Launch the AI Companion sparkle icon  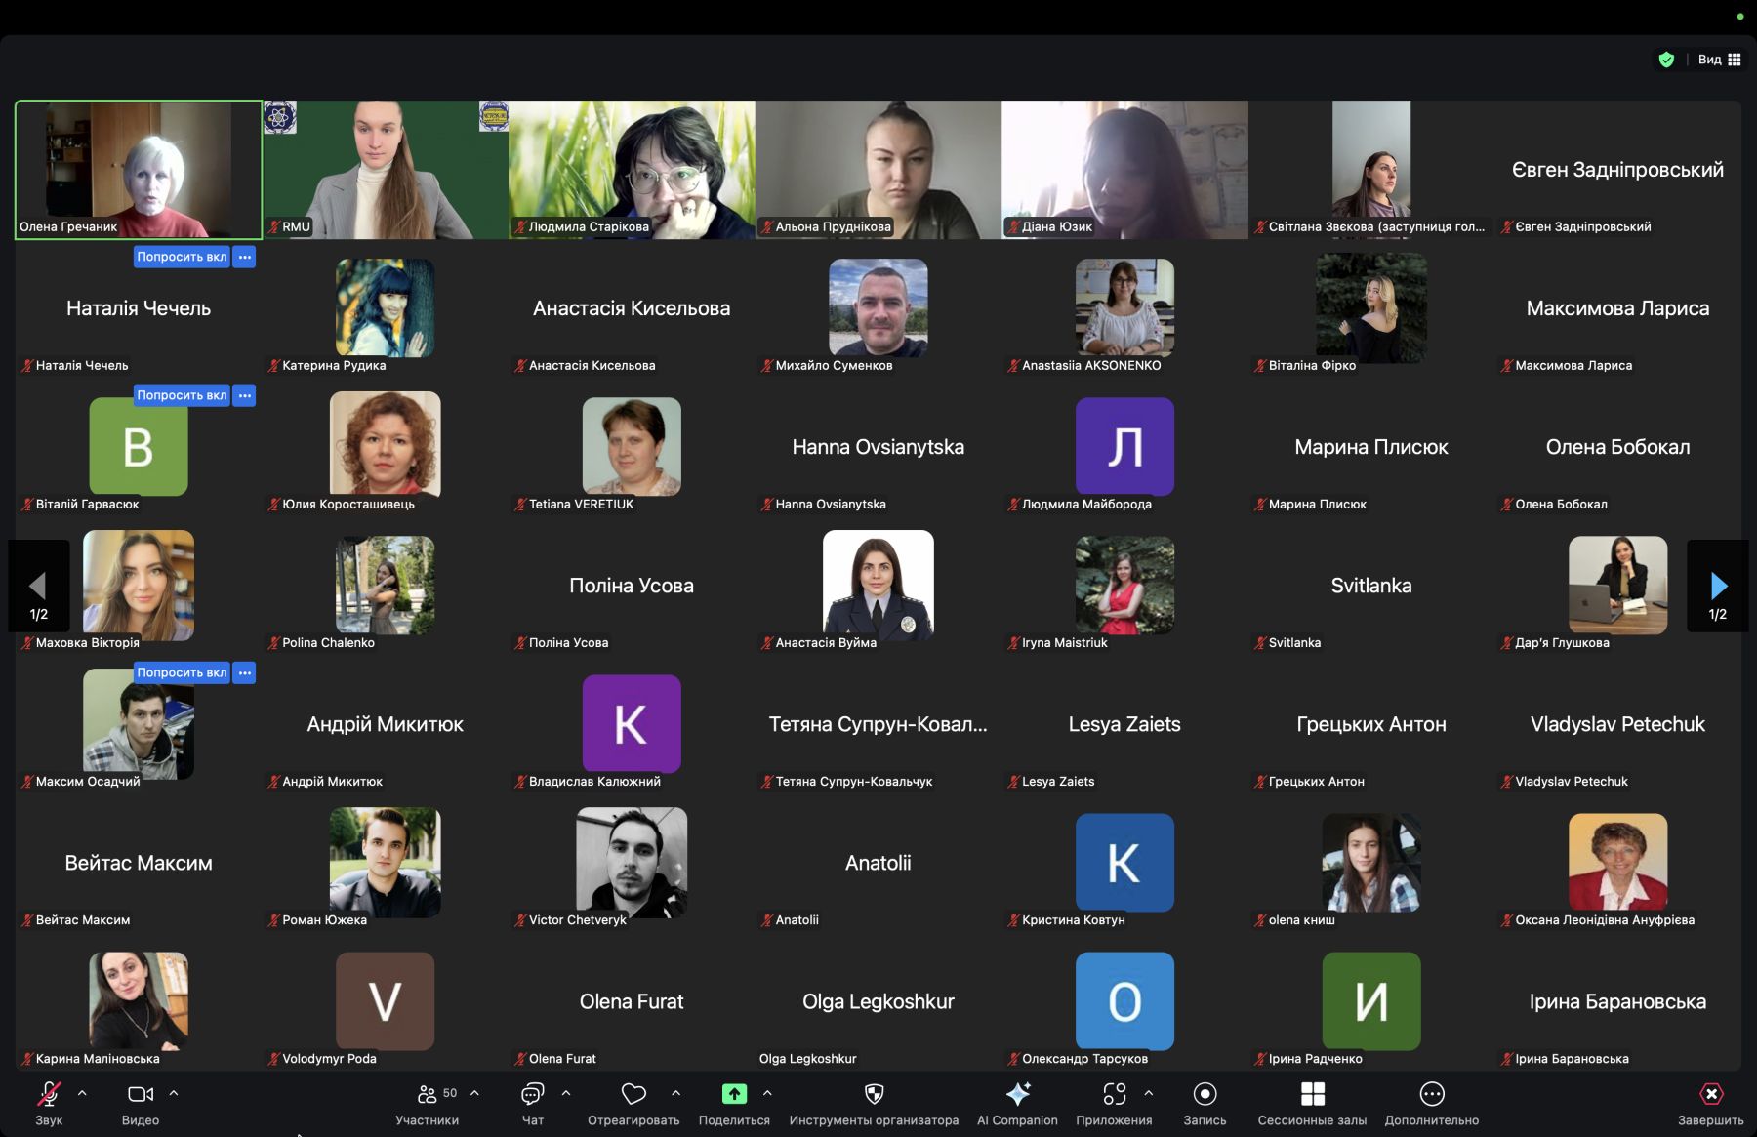pos(1017,1094)
